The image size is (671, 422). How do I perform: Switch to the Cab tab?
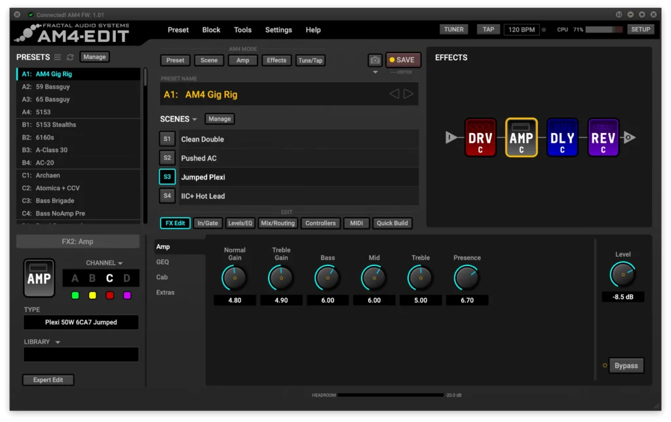click(162, 277)
